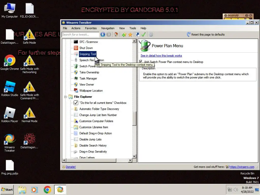Click the shortcut arrow toolbar icon

tap(137, 35)
